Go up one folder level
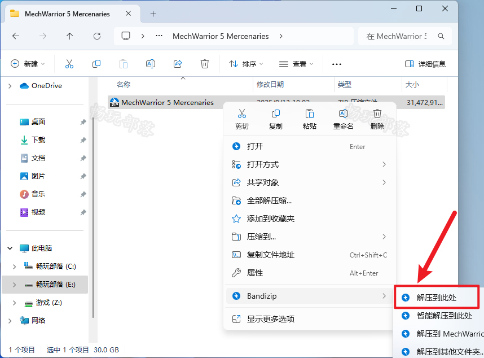The width and height of the screenshot is (484, 358). [70, 36]
